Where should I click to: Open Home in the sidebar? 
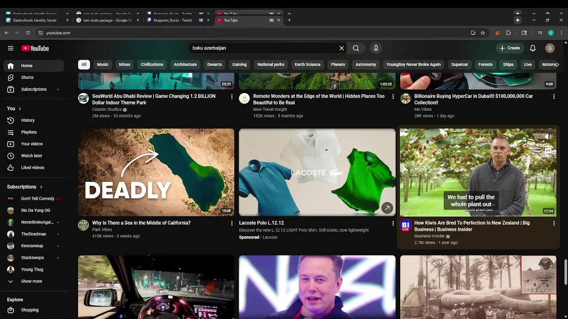point(34,66)
